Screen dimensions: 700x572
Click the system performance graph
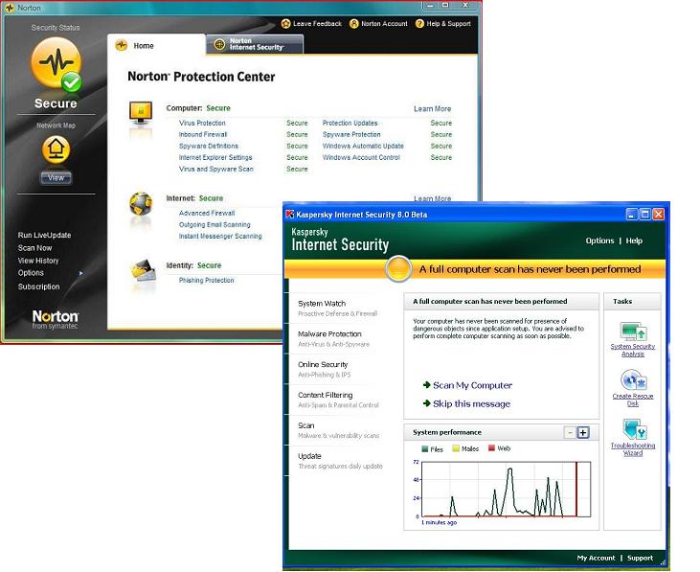[507, 490]
